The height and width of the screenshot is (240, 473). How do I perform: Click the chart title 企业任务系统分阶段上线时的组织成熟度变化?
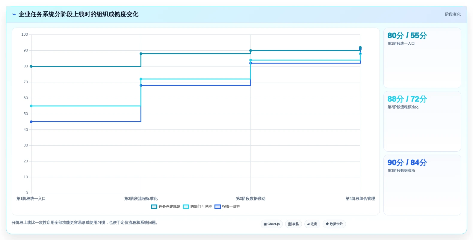click(78, 14)
